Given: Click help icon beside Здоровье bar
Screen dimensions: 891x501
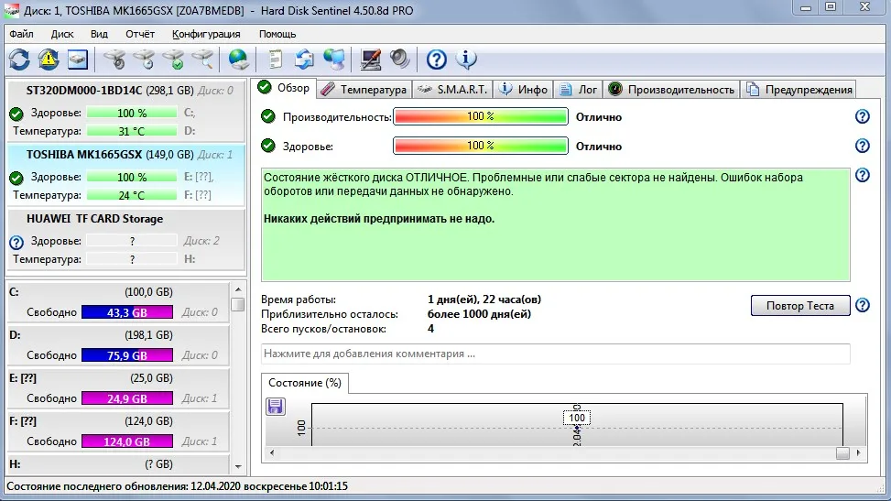Looking at the screenshot, I should click(862, 146).
